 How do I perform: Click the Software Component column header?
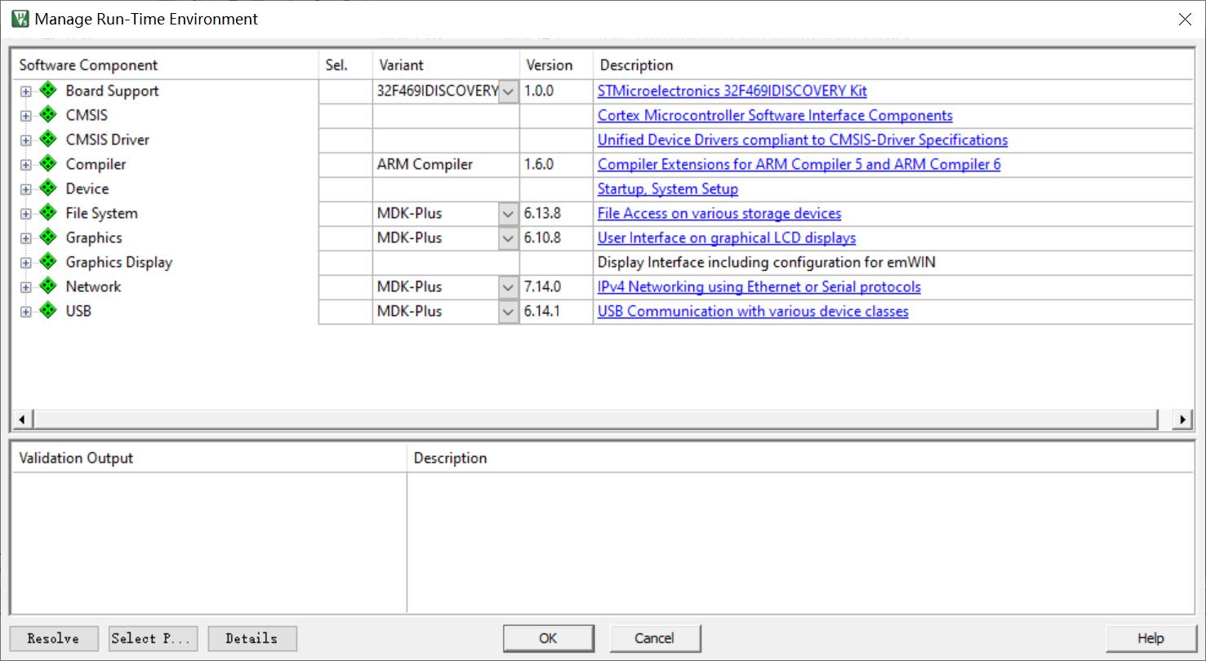point(165,65)
